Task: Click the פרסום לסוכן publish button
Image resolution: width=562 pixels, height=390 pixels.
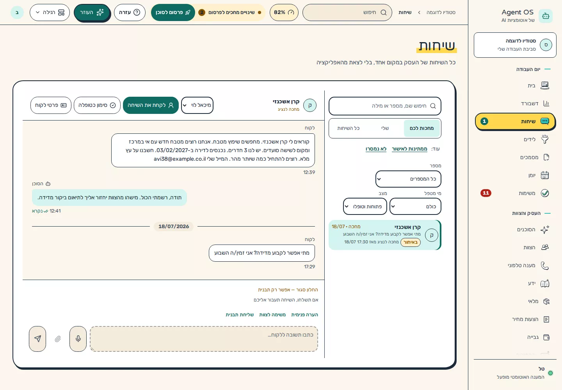Action: click(173, 12)
